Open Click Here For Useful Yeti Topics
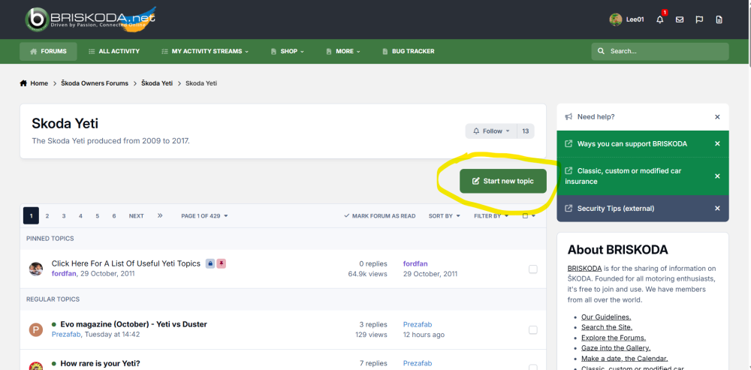 point(126,263)
